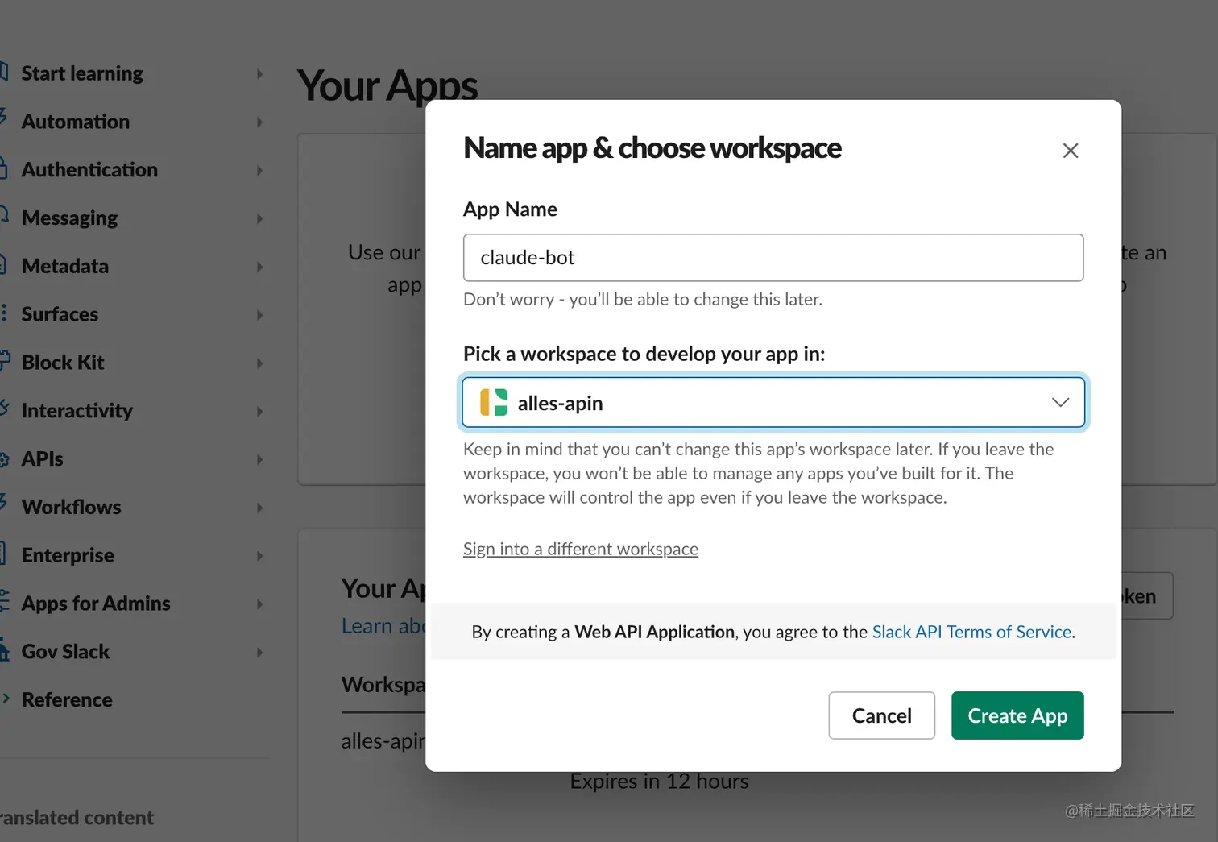The height and width of the screenshot is (842, 1218).
Task: Click Sign into a different workspace
Action: [x=581, y=549]
